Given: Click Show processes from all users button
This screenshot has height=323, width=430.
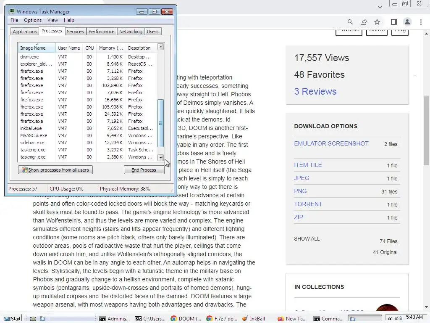Looking at the screenshot, I should click(55, 170).
